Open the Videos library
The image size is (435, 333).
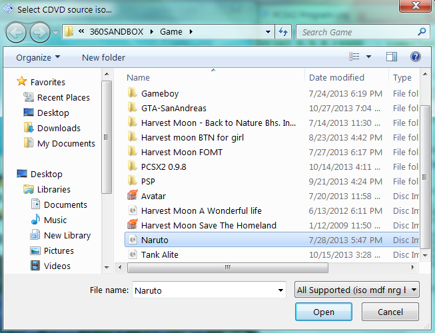point(57,266)
